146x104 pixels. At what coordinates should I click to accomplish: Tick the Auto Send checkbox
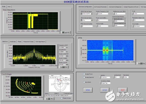[84, 82]
